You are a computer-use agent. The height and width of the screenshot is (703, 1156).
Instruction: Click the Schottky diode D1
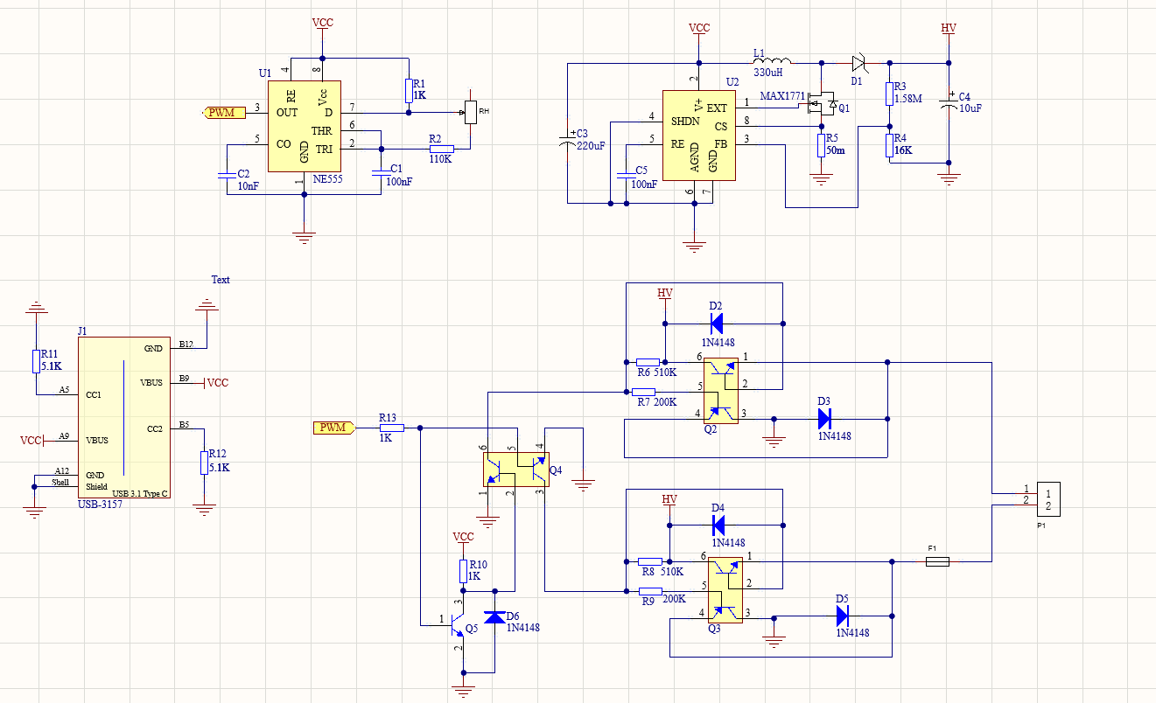click(857, 63)
